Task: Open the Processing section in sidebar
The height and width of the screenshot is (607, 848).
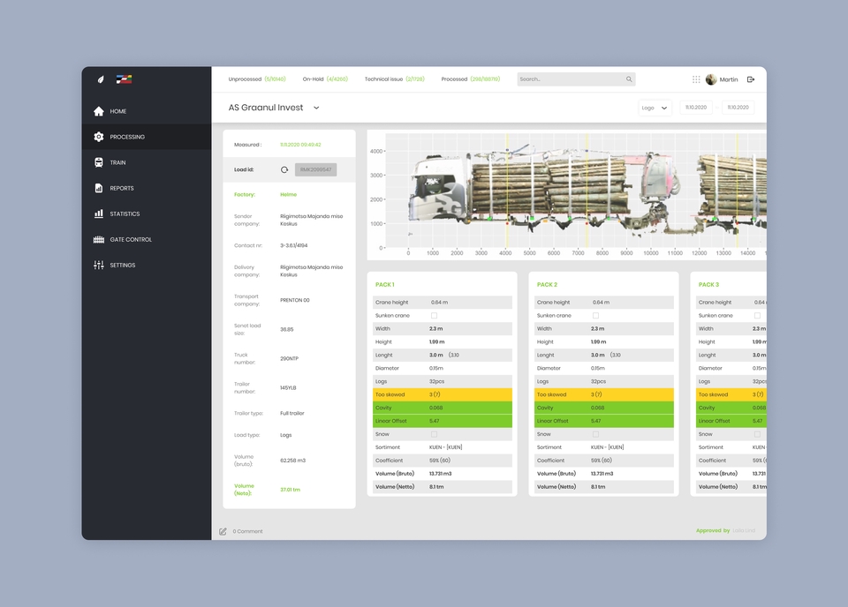Action: coord(124,137)
